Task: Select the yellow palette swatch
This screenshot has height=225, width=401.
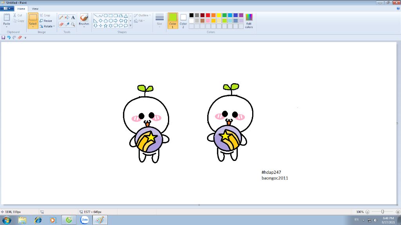Action: pyautogui.click(x=219, y=15)
